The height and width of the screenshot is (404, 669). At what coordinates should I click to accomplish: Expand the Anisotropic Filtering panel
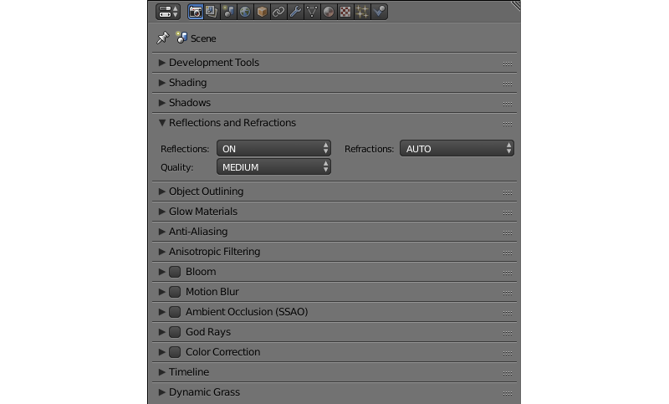pyautogui.click(x=161, y=251)
